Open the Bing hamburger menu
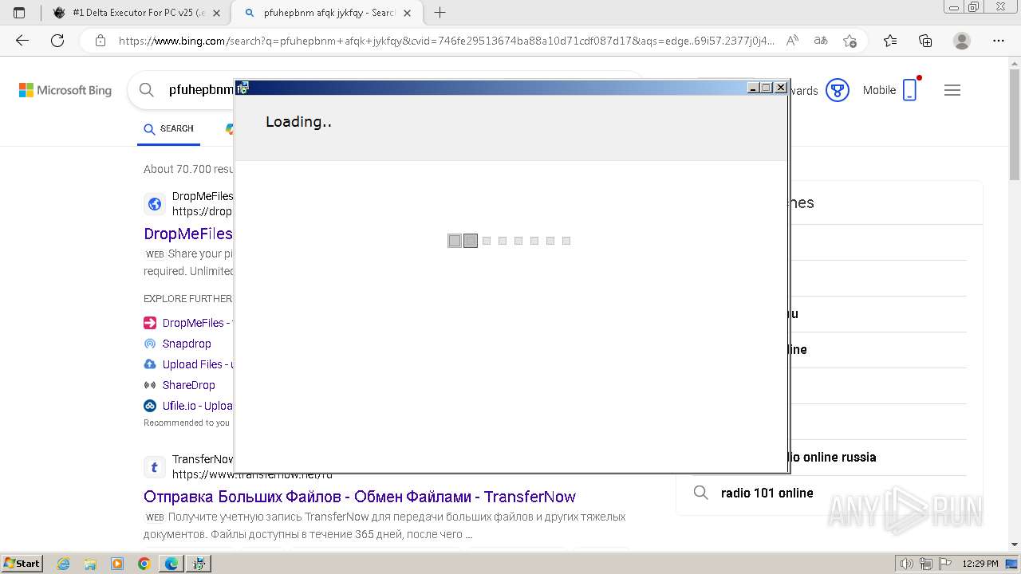The width and height of the screenshot is (1021, 574). (x=952, y=90)
